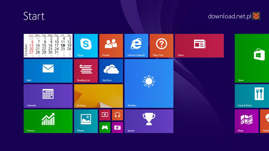269x151 pixels.
Task: Click the Start heading text
Action: (34, 16)
